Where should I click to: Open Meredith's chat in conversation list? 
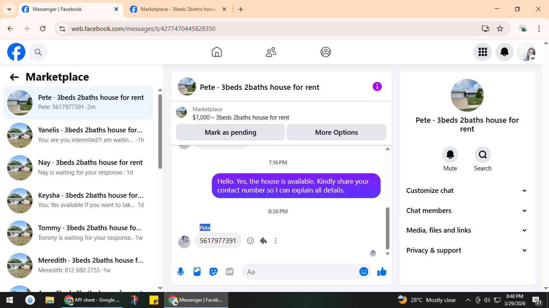coord(78,265)
